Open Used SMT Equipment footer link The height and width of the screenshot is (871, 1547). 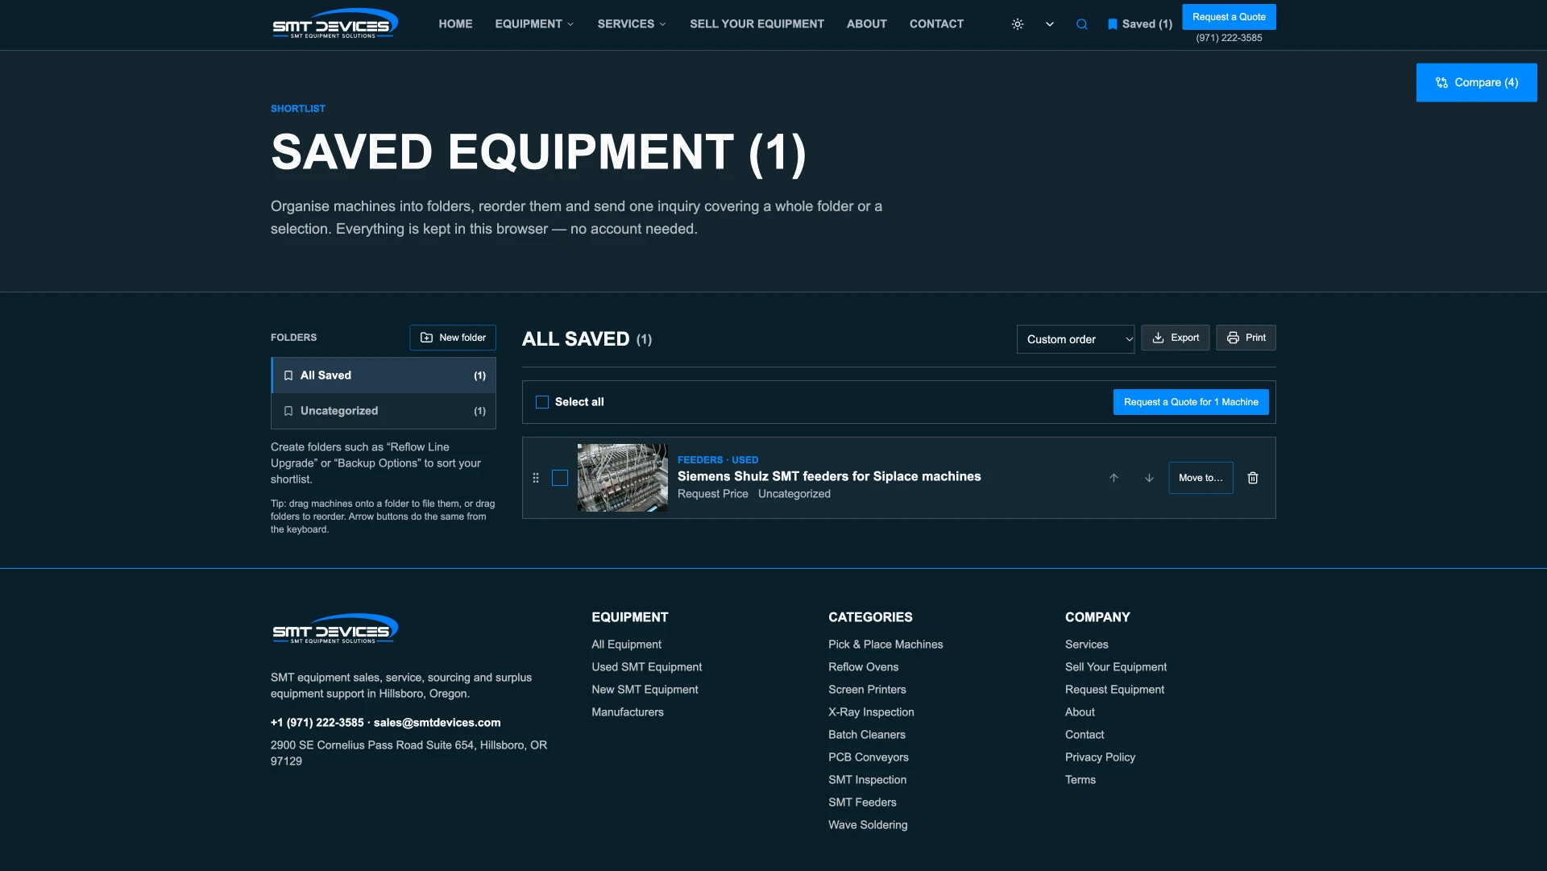[x=646, y=667]
